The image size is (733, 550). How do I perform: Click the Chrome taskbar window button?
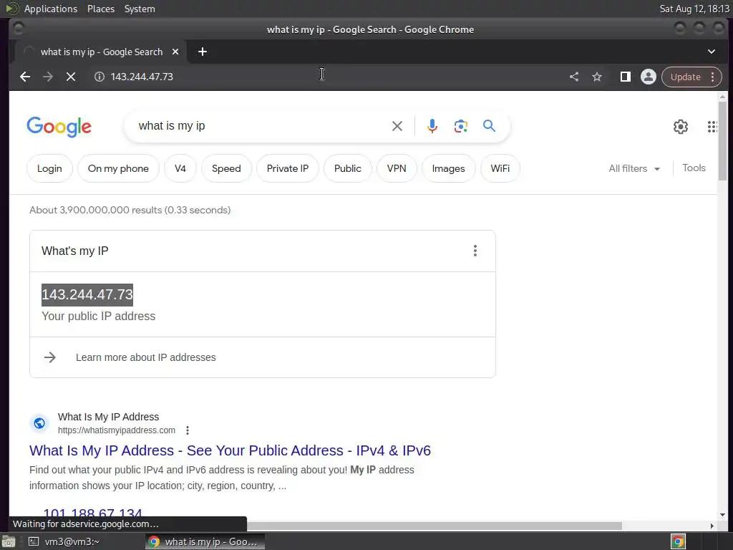[x=205, y=541]
